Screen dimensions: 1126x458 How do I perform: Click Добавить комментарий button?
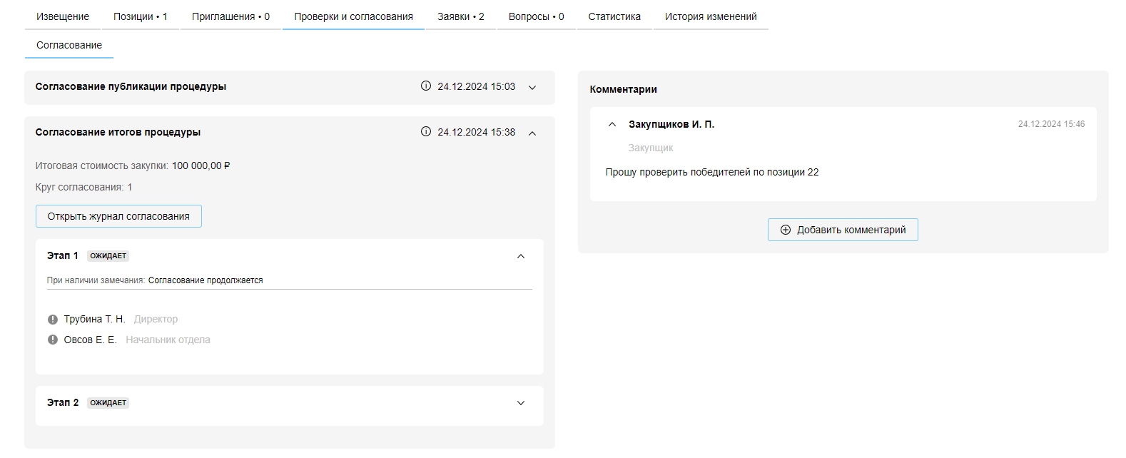(843, 230)
